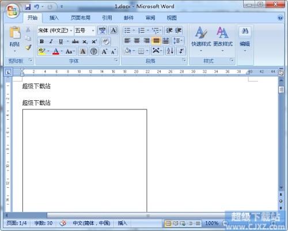Select the Paste clipboard icon
This screenshot has height=231, width=288.
coord(15,32)
